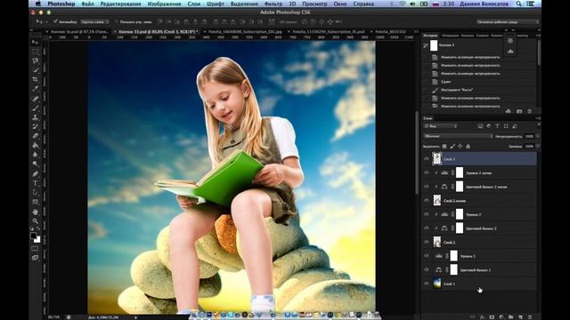Open the Layers panel flyout menu
Screen dimensions: 570x320
pyautogui.click(x=538, y=118)
